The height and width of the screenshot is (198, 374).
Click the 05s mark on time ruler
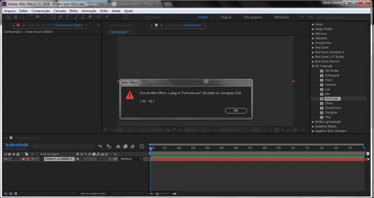coord(221,148)
